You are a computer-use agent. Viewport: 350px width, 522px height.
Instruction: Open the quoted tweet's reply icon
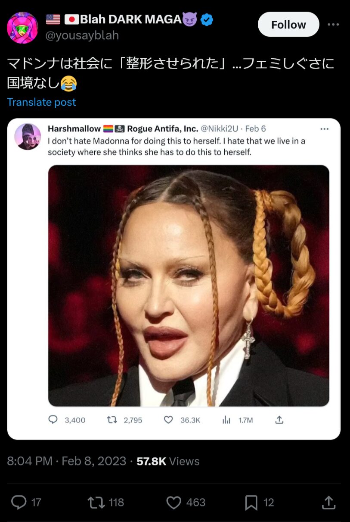tap(53, 420)
